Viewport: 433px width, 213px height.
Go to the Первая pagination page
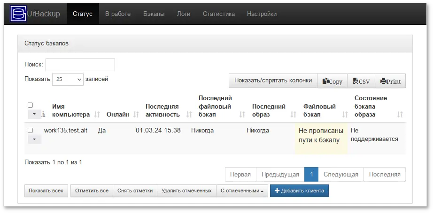[240, 175]
